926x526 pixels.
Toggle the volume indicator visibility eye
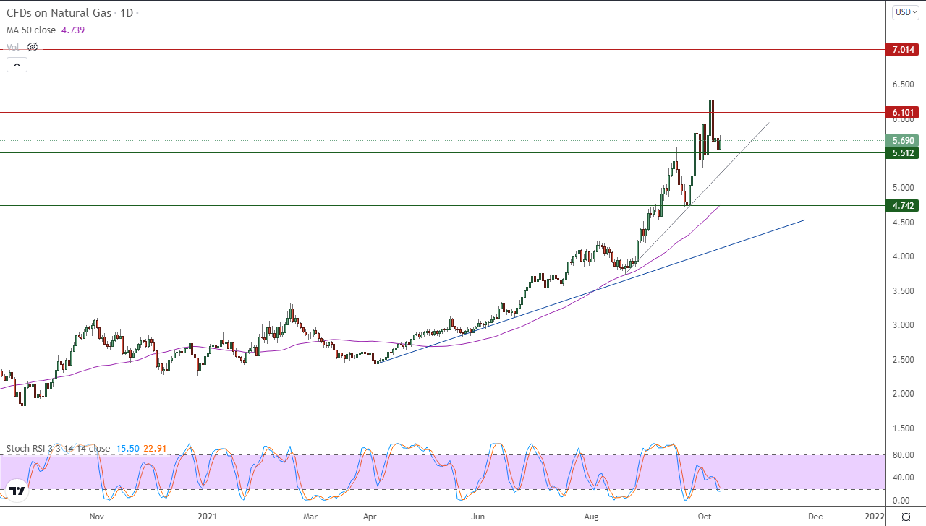(32, 47)
